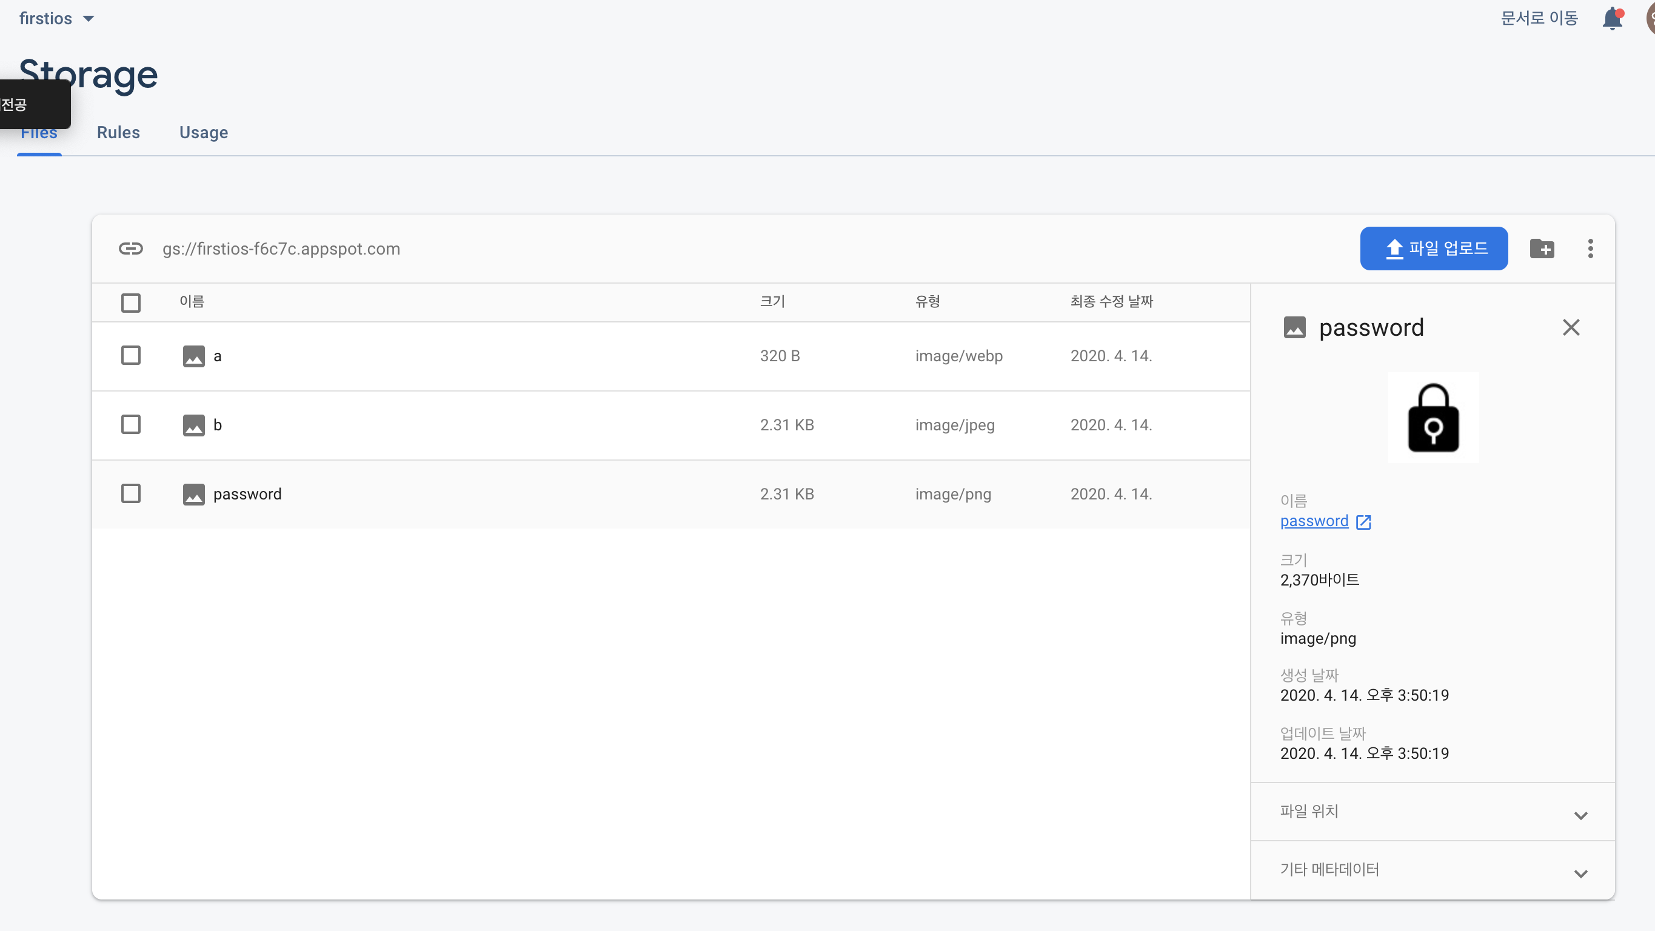Click the 최종 수정 날짜 column header
1655x931 pixels.
(1111, 301)
